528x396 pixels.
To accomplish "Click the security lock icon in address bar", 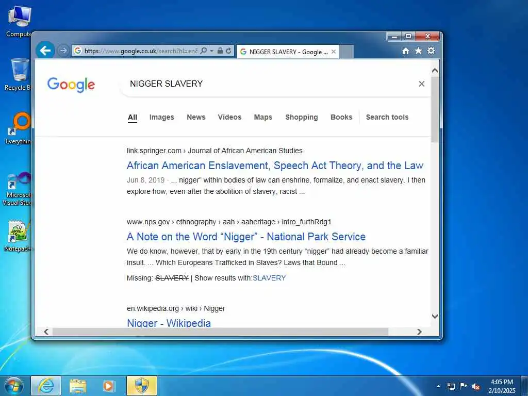I will (220, 51).
